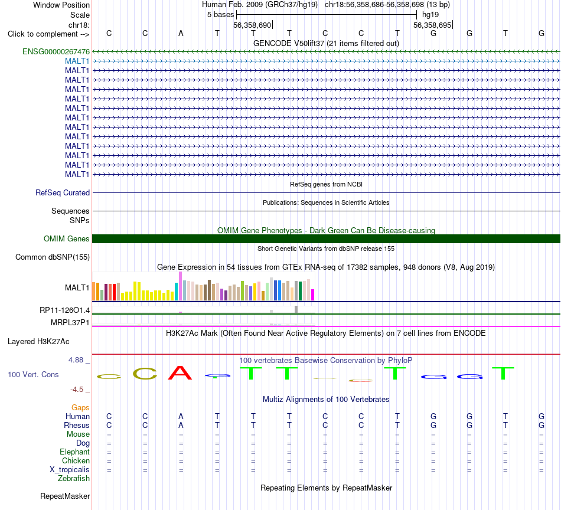Select the Gaps row label

point(80,407)
